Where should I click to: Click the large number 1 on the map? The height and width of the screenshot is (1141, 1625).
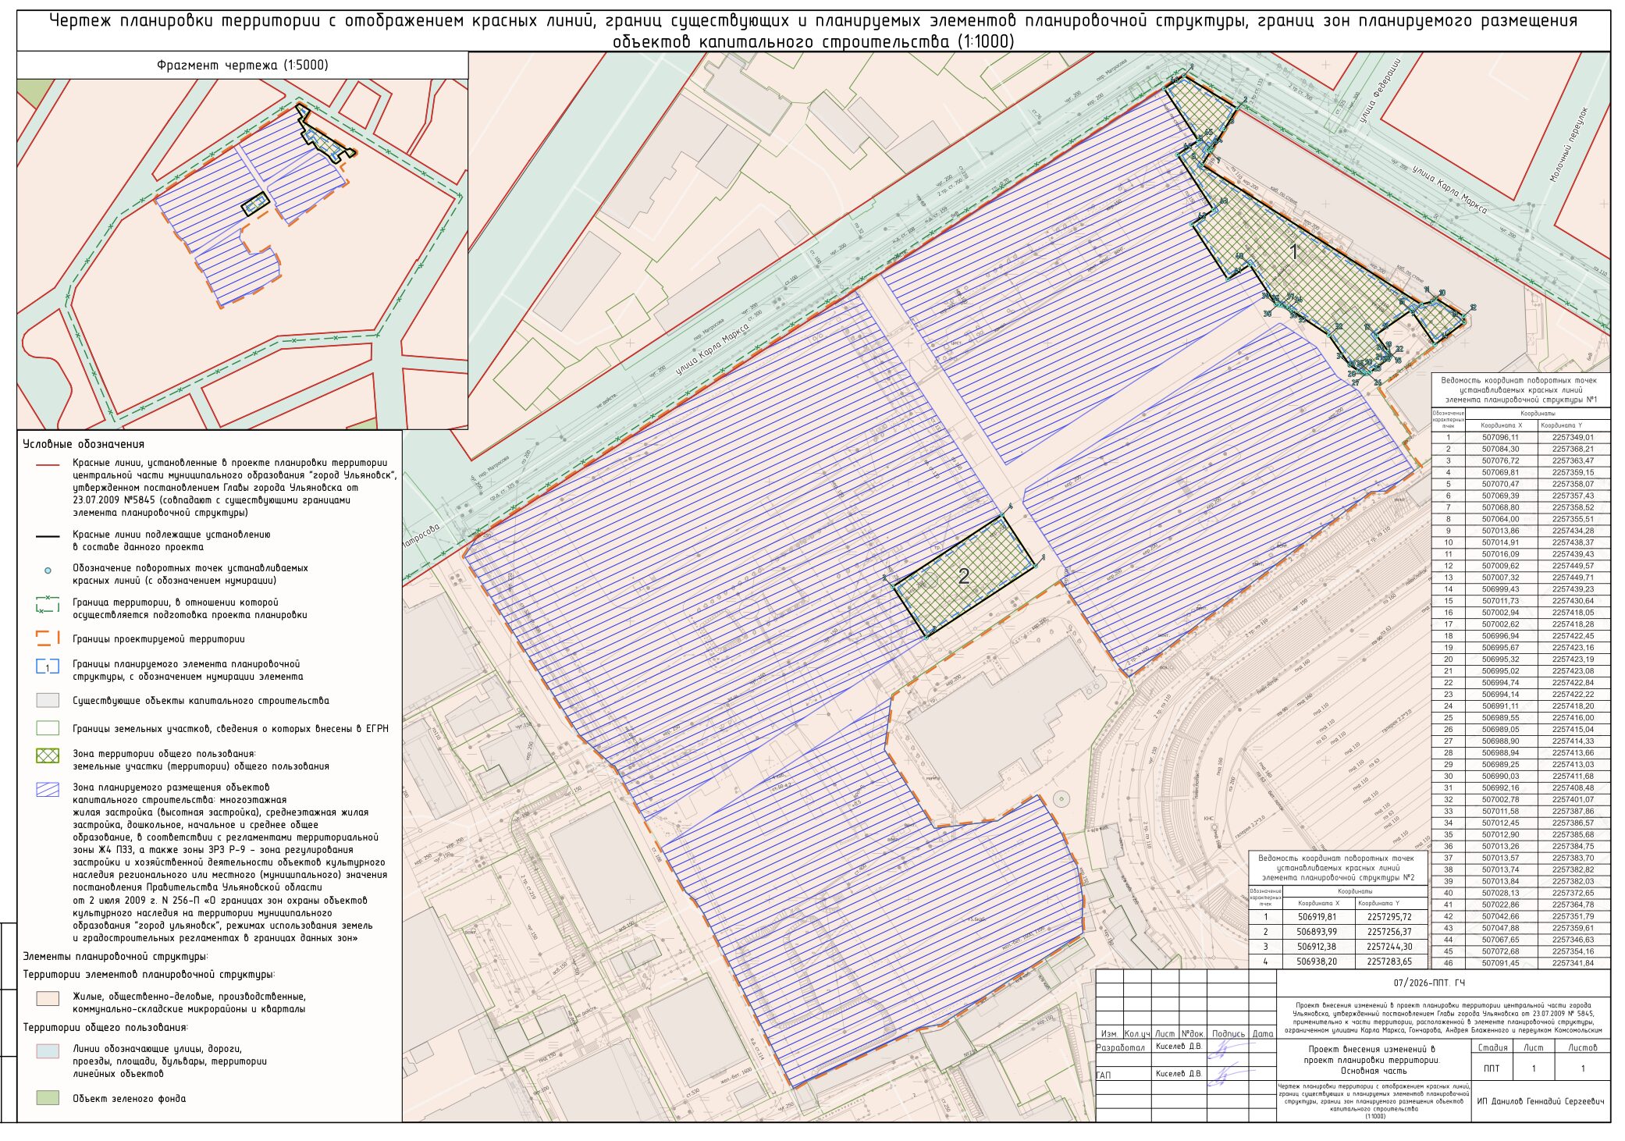(x=1294, y=252)
